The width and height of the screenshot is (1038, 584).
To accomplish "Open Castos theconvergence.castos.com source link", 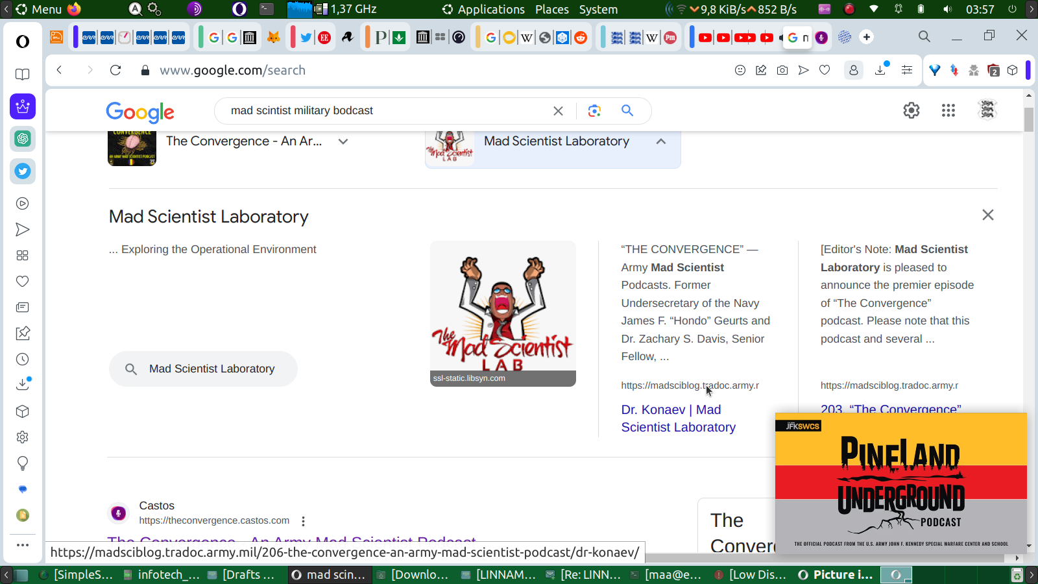I will [x=214, y=520].
